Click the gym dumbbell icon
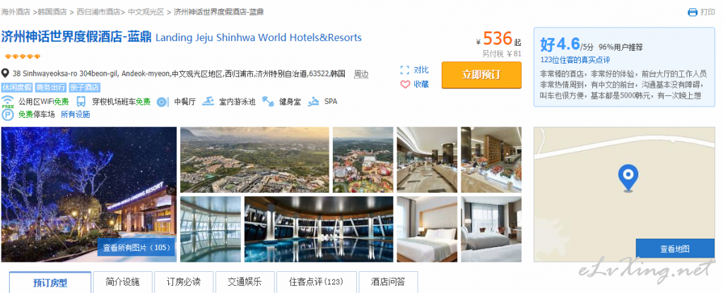 268,102
